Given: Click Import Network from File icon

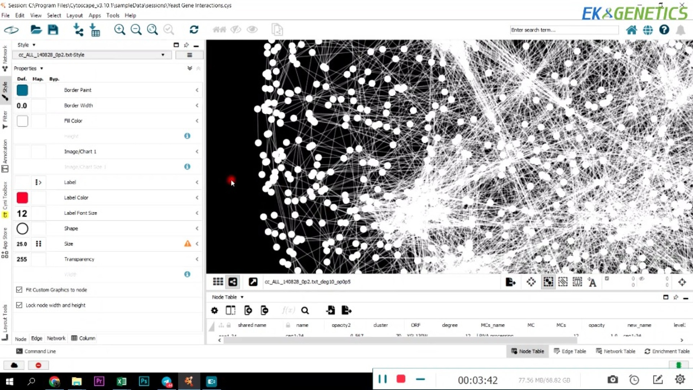Looking at the screenshot, I should click(78, 30).
